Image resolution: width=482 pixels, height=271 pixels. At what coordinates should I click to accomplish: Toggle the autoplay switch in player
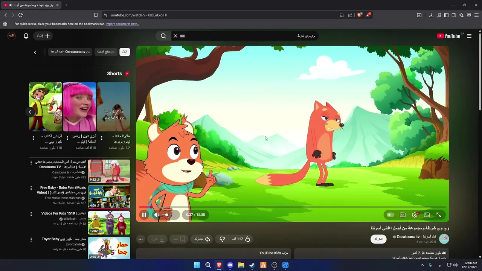[x=390, y=215]
